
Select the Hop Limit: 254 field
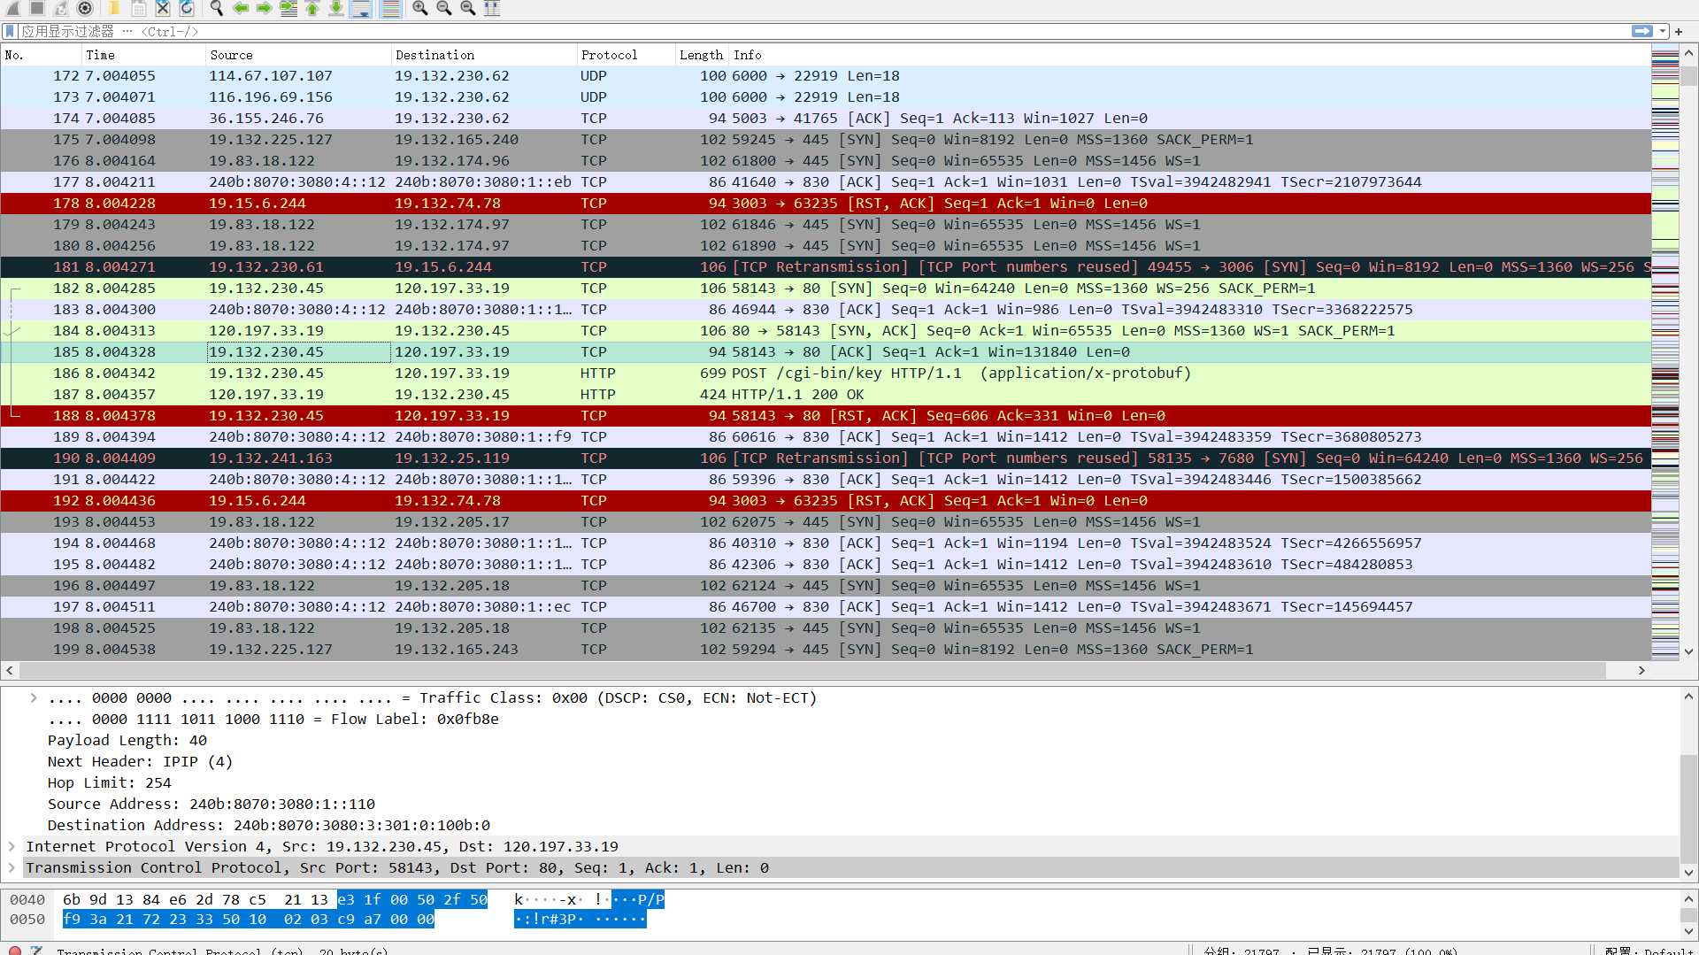(x=110, y=783)
